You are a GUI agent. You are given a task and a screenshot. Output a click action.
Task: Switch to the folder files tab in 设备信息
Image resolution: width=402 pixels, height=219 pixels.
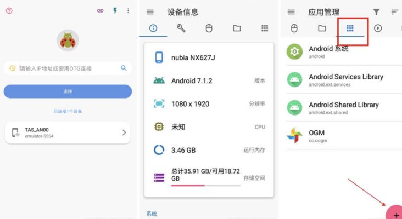(x=237, y=28)
